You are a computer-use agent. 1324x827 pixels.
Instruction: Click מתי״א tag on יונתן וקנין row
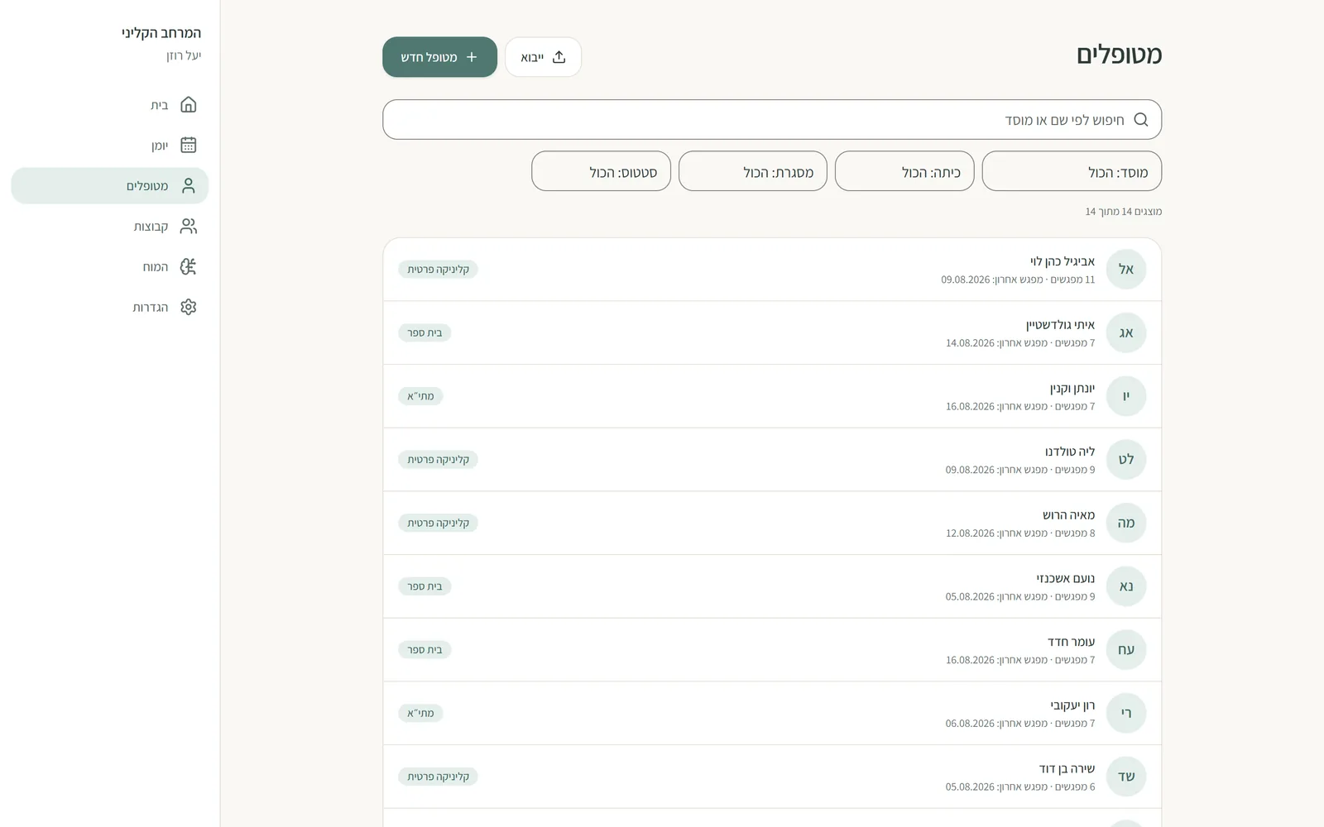(420, 396)
